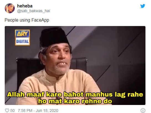Screen dimensions: 151x113
Task: Click the man's beige kurta collar
Action: 54,76
